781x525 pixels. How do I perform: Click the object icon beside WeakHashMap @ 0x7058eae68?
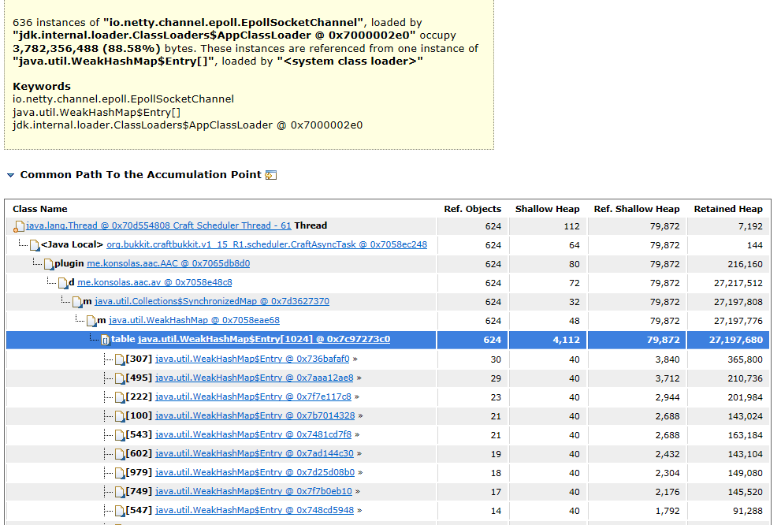[x=91, y=321]
